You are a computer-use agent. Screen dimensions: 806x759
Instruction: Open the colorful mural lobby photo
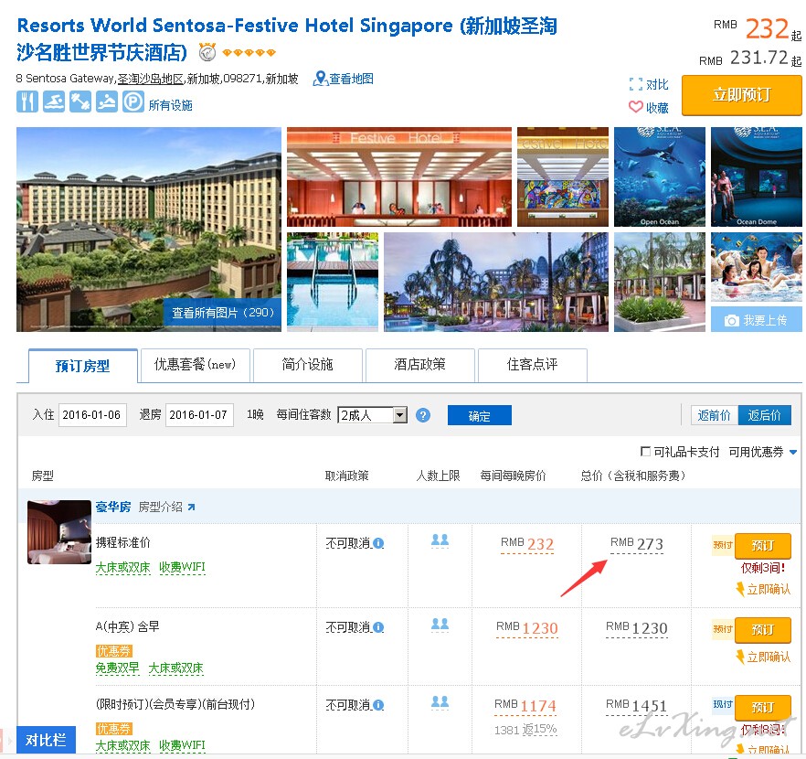point(563,176)
